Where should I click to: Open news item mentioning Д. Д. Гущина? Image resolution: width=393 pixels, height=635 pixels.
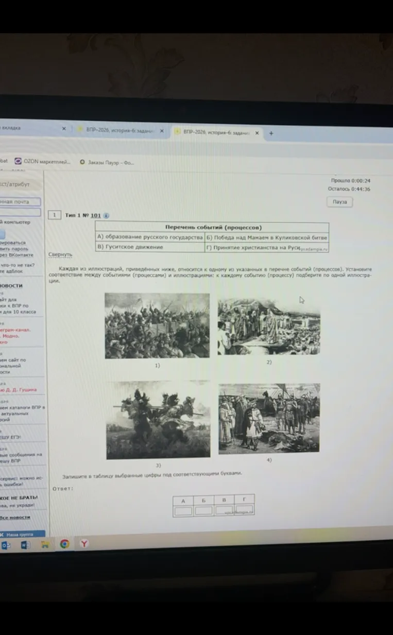point(19,390)
